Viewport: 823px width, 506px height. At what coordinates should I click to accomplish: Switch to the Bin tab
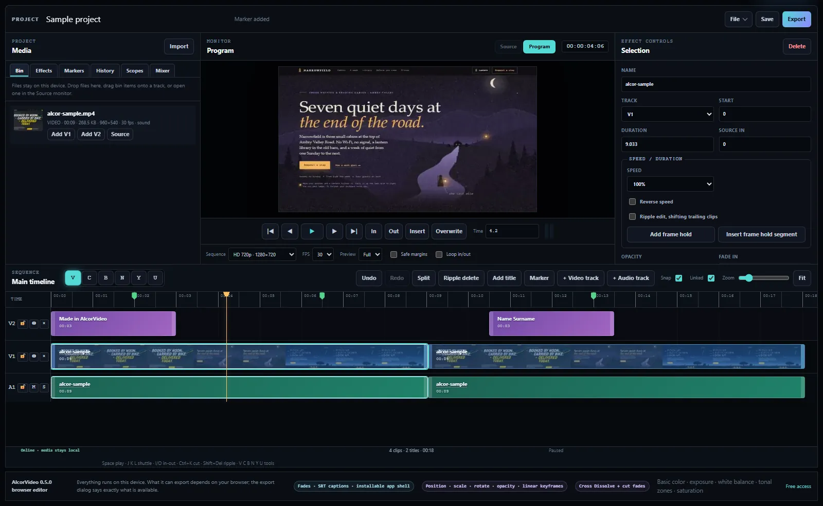click(x=19, y=70)
